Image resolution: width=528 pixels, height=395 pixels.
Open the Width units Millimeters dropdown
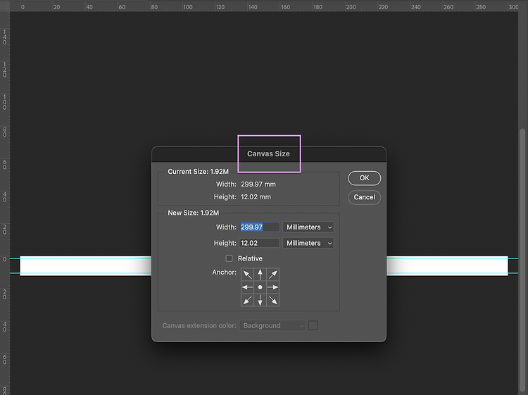coord(308,227)
